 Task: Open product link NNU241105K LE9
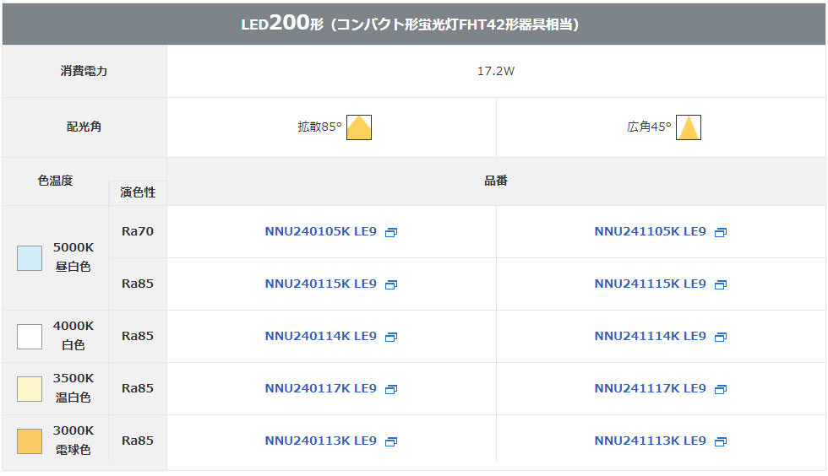click(x=650, y=231)
